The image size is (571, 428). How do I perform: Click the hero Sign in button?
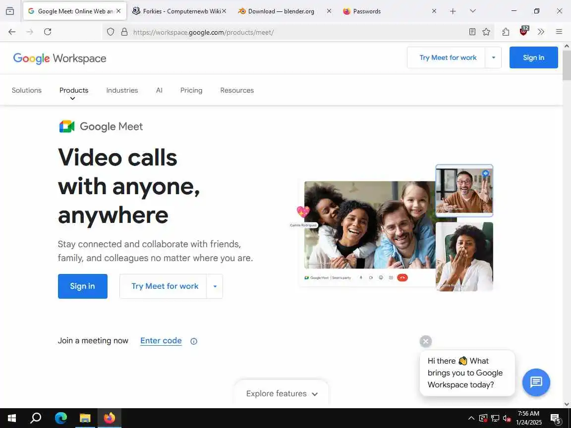click(83, 286)
